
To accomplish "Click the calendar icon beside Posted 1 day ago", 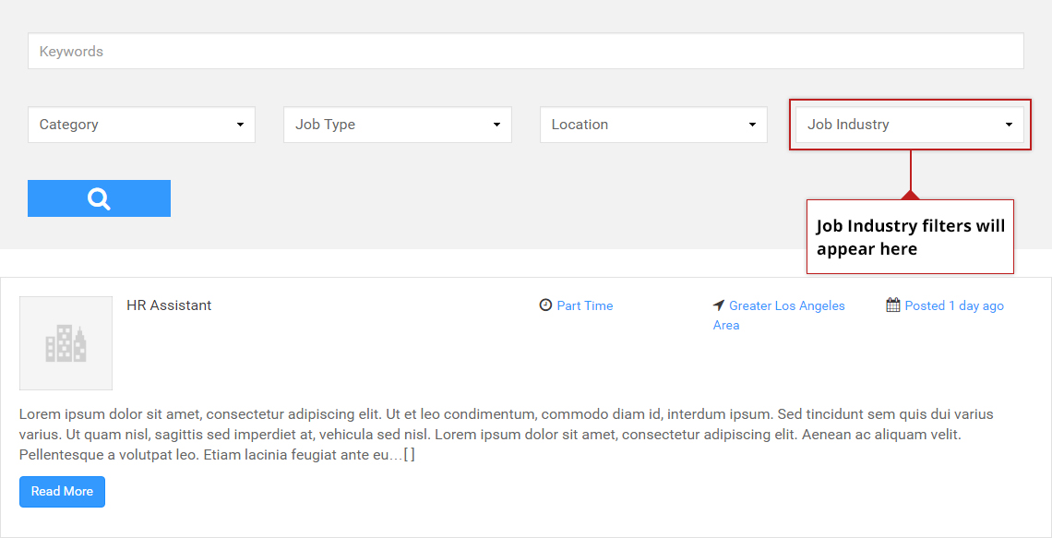I will tap(892, 305).
